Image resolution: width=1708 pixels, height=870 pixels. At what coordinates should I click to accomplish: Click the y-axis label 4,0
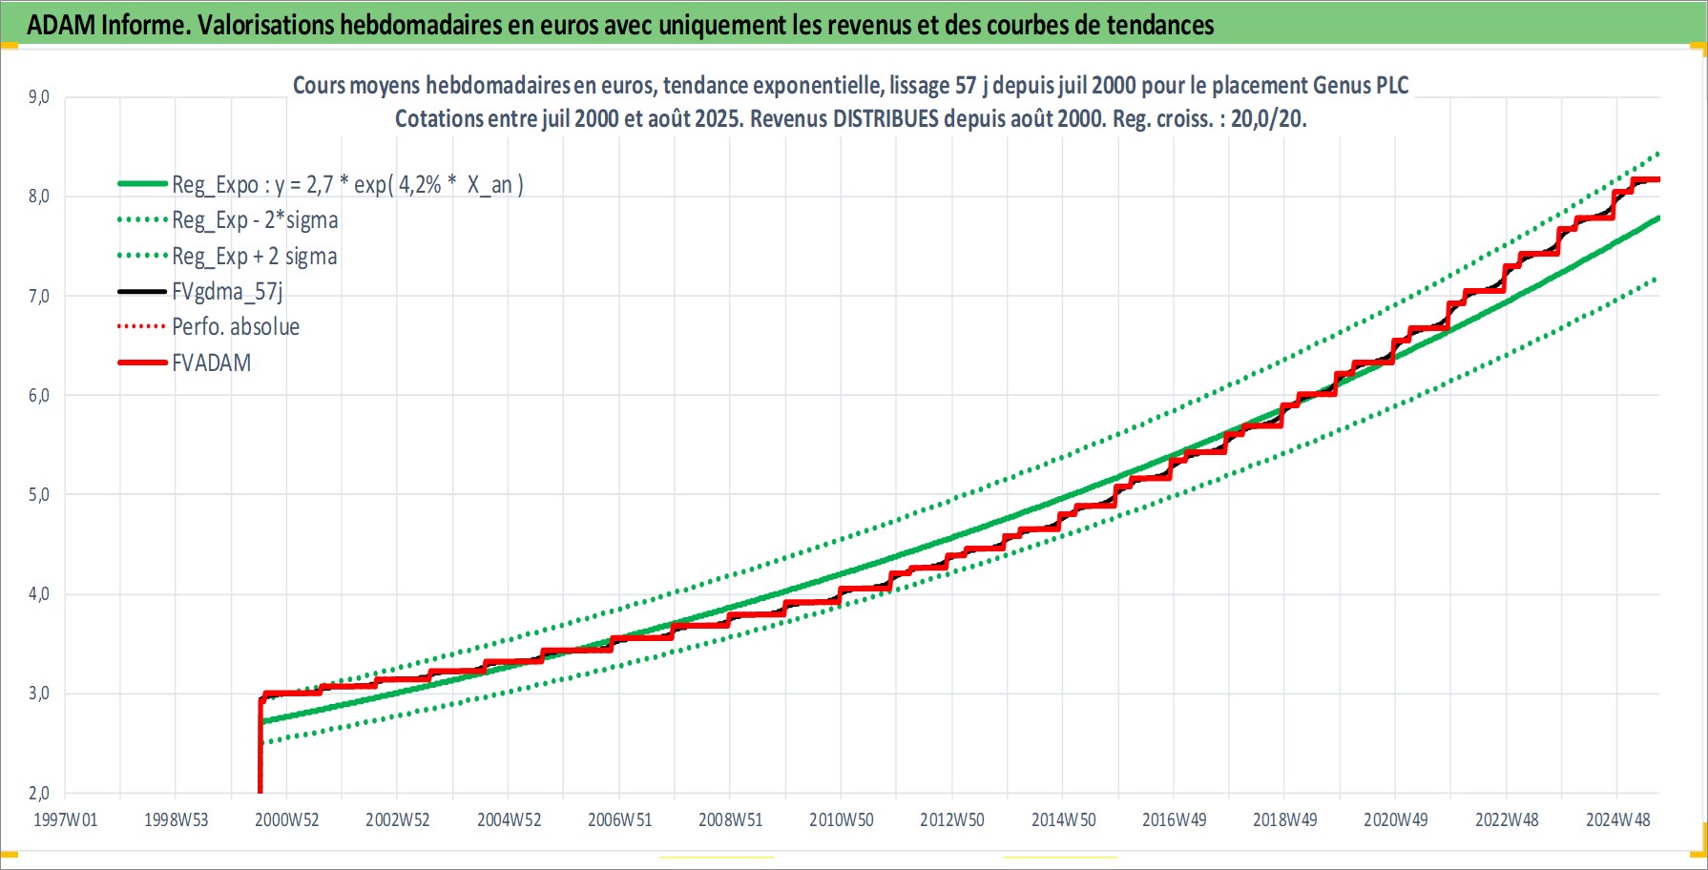[39, 594]
